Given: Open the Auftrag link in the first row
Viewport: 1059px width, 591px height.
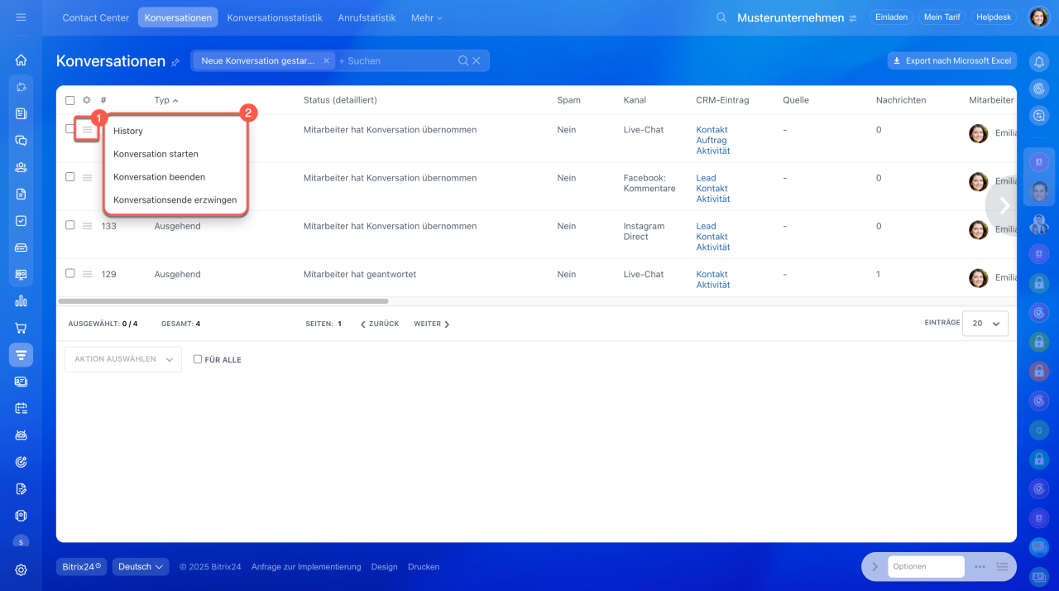Looking at the screenshot, I should coord(712,141).
